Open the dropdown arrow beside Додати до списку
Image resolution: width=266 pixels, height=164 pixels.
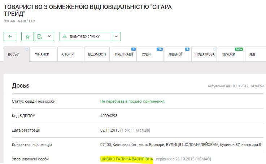116,36
